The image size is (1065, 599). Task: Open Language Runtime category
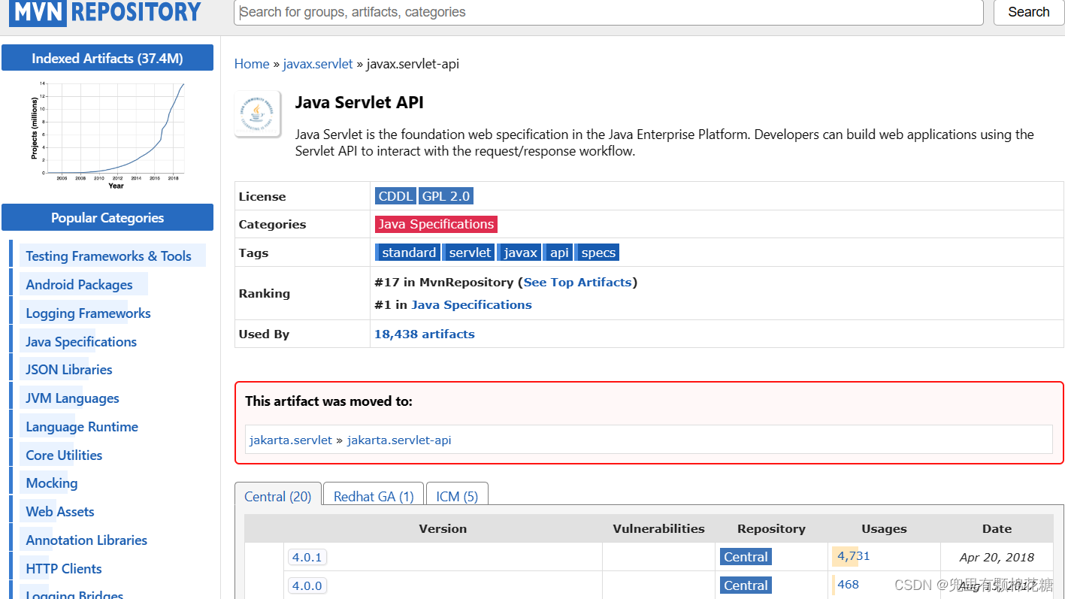(x=82, y=427)
